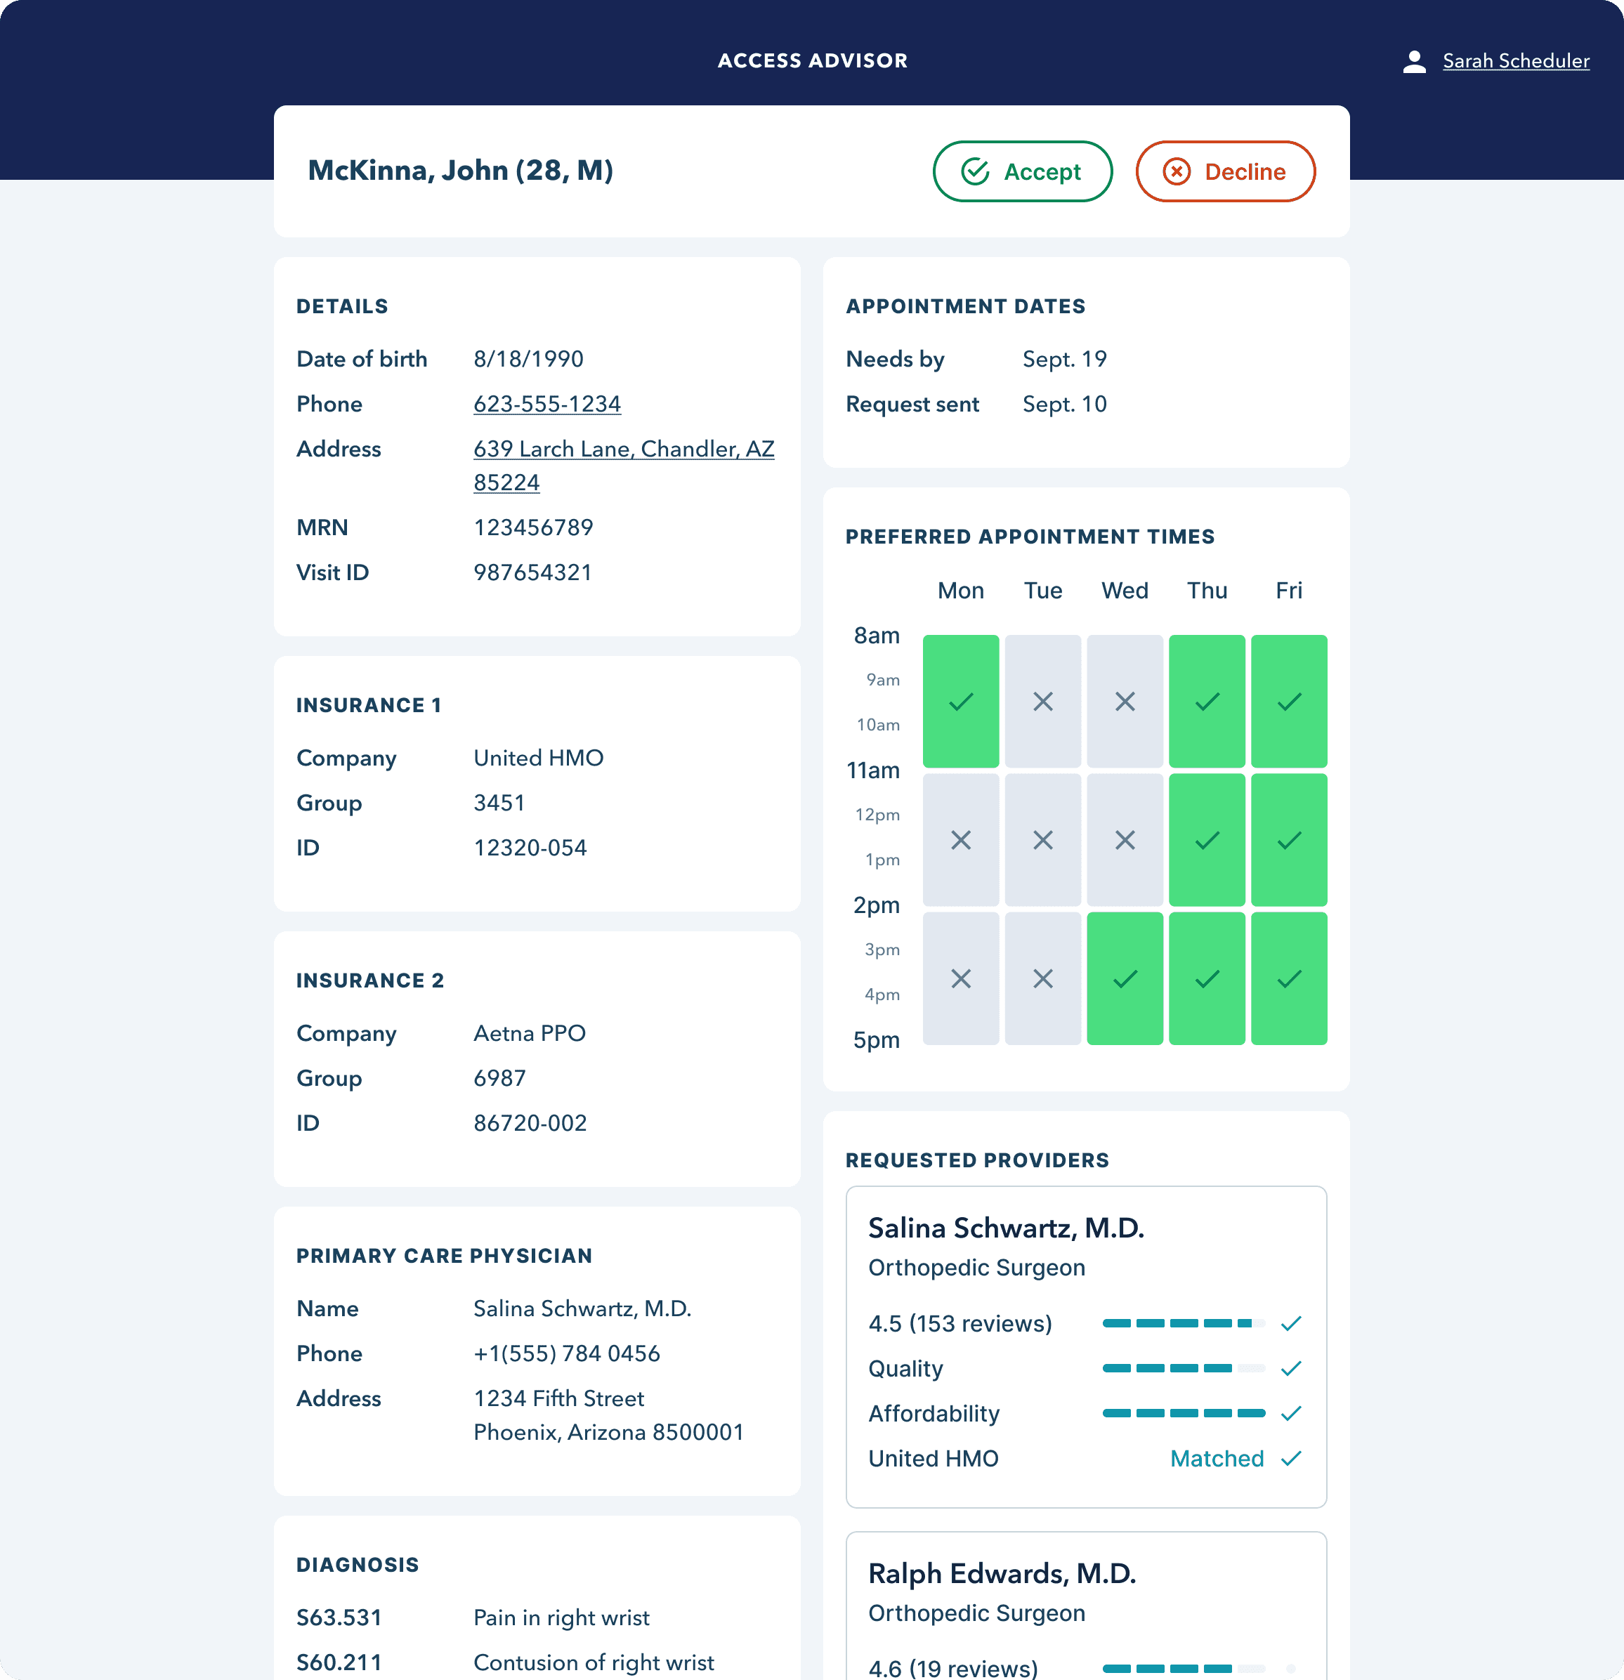Image resolution: width=1624 pixels, height=1680 pixels.
Task: Click the green check icon in Thursday 8am slot
Action: coord(1207,701)
